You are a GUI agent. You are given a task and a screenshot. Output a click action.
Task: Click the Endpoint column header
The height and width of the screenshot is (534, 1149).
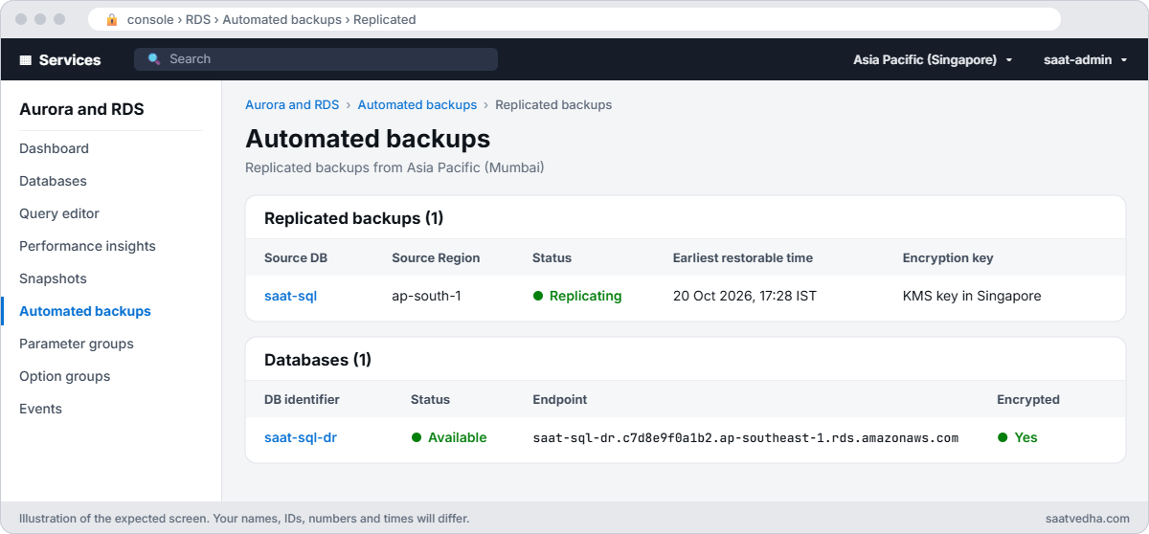click(x=560, y=399)
